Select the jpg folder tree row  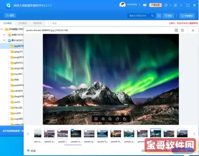12,46
